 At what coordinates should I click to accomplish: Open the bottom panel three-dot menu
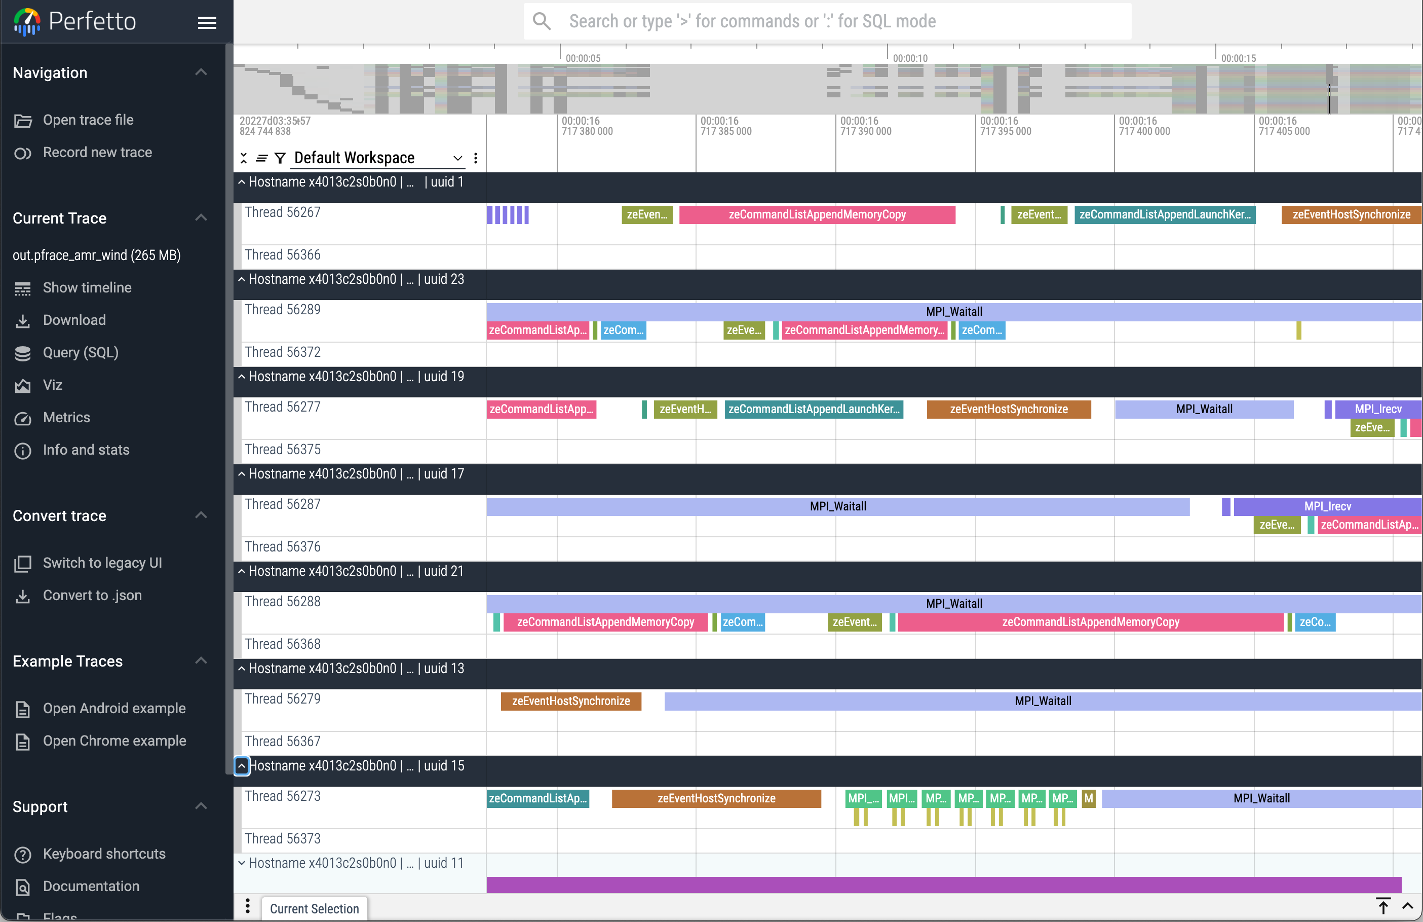tap(248, 906)
